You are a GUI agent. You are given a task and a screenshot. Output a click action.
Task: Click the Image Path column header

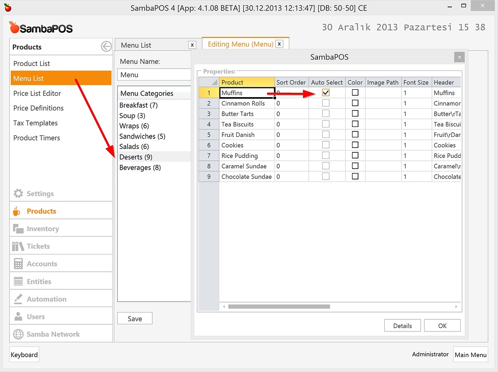coord(383,82)
